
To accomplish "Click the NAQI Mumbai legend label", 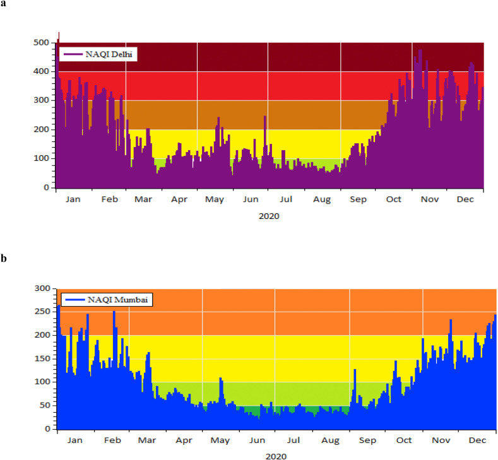I will (117, 300).
